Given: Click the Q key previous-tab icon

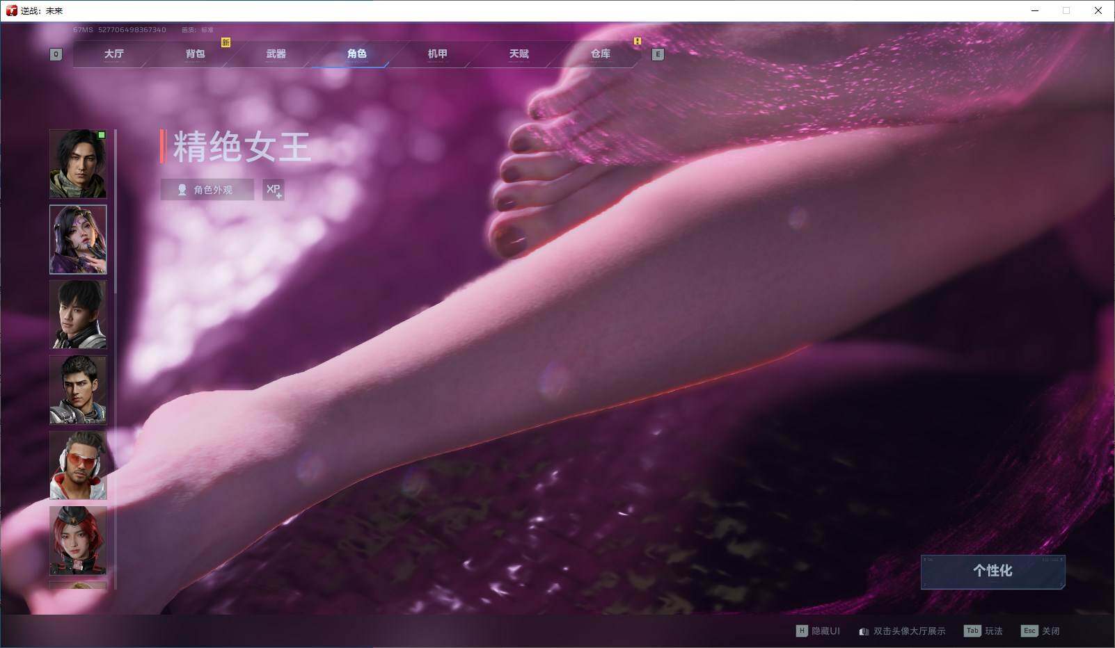Looking at the screenshot, I should (56, 54).
